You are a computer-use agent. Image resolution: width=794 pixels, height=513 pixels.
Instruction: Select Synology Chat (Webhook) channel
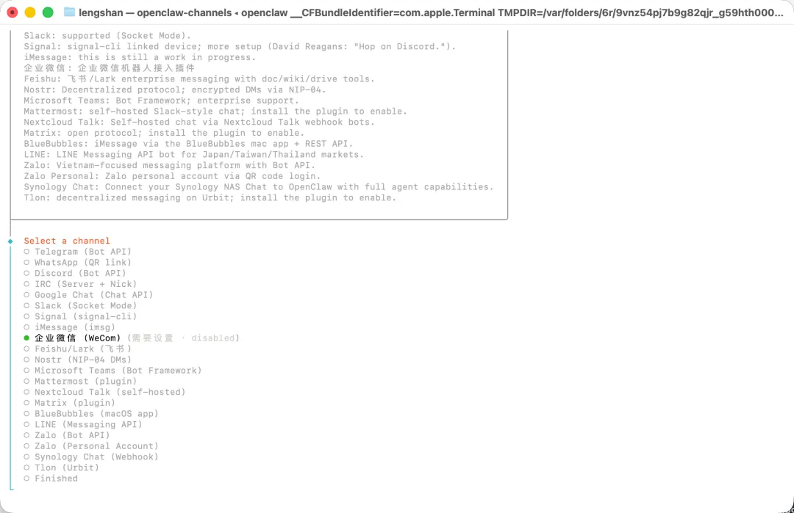point(91,457)
